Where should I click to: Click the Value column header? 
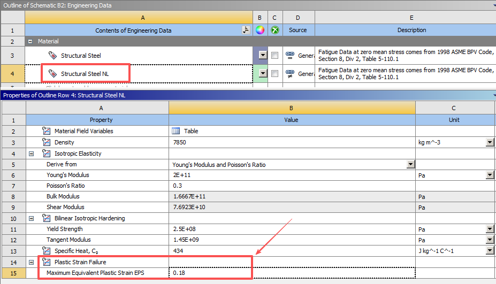pos(292,120)
